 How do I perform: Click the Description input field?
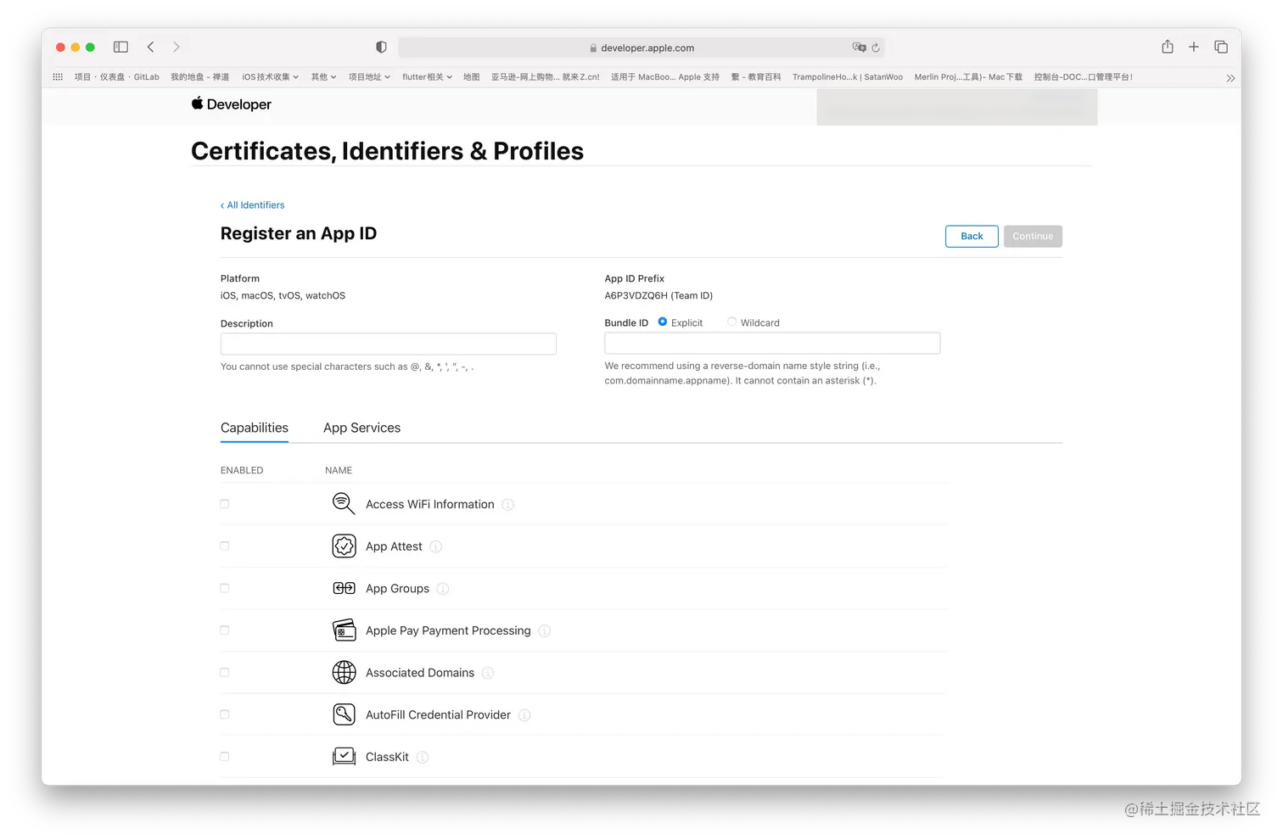click(x=388, y=344)
